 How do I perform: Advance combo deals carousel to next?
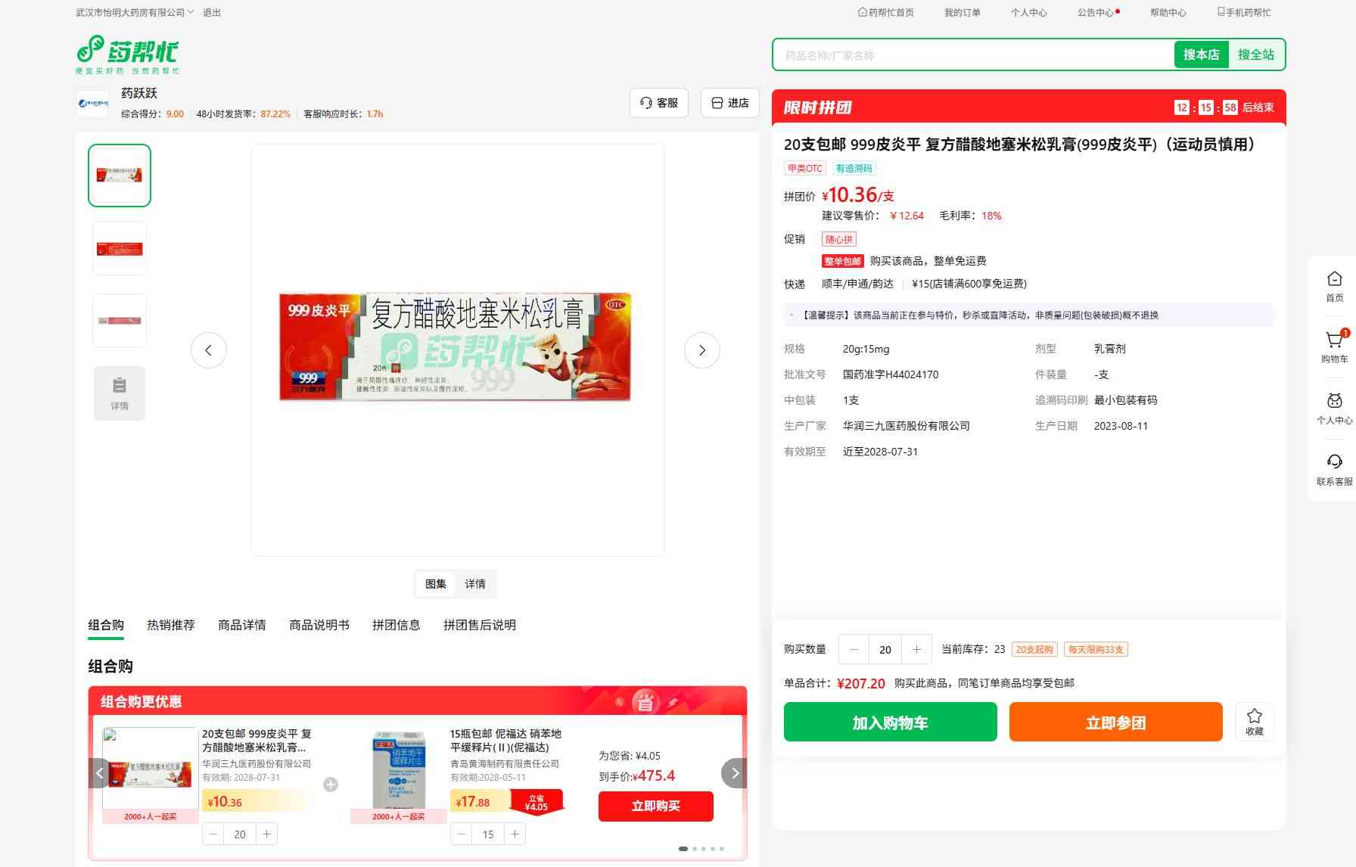[734, 773]
